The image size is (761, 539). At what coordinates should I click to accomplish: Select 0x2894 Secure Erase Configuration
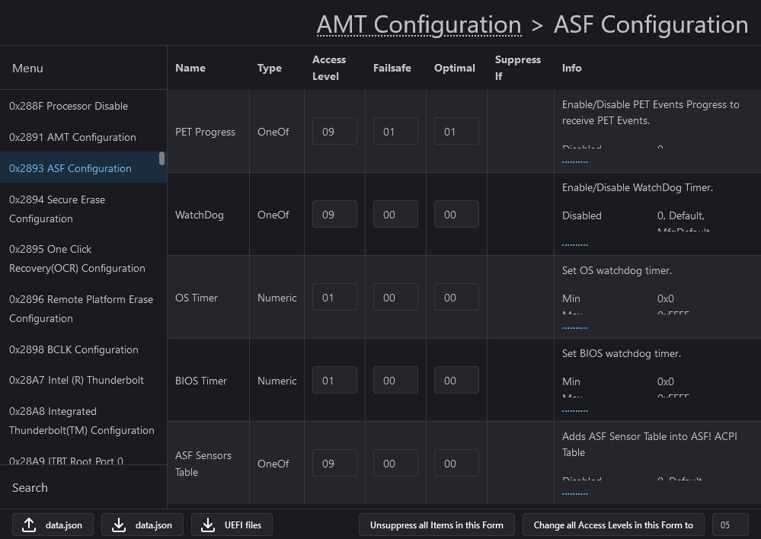click(x=57, y=209)
